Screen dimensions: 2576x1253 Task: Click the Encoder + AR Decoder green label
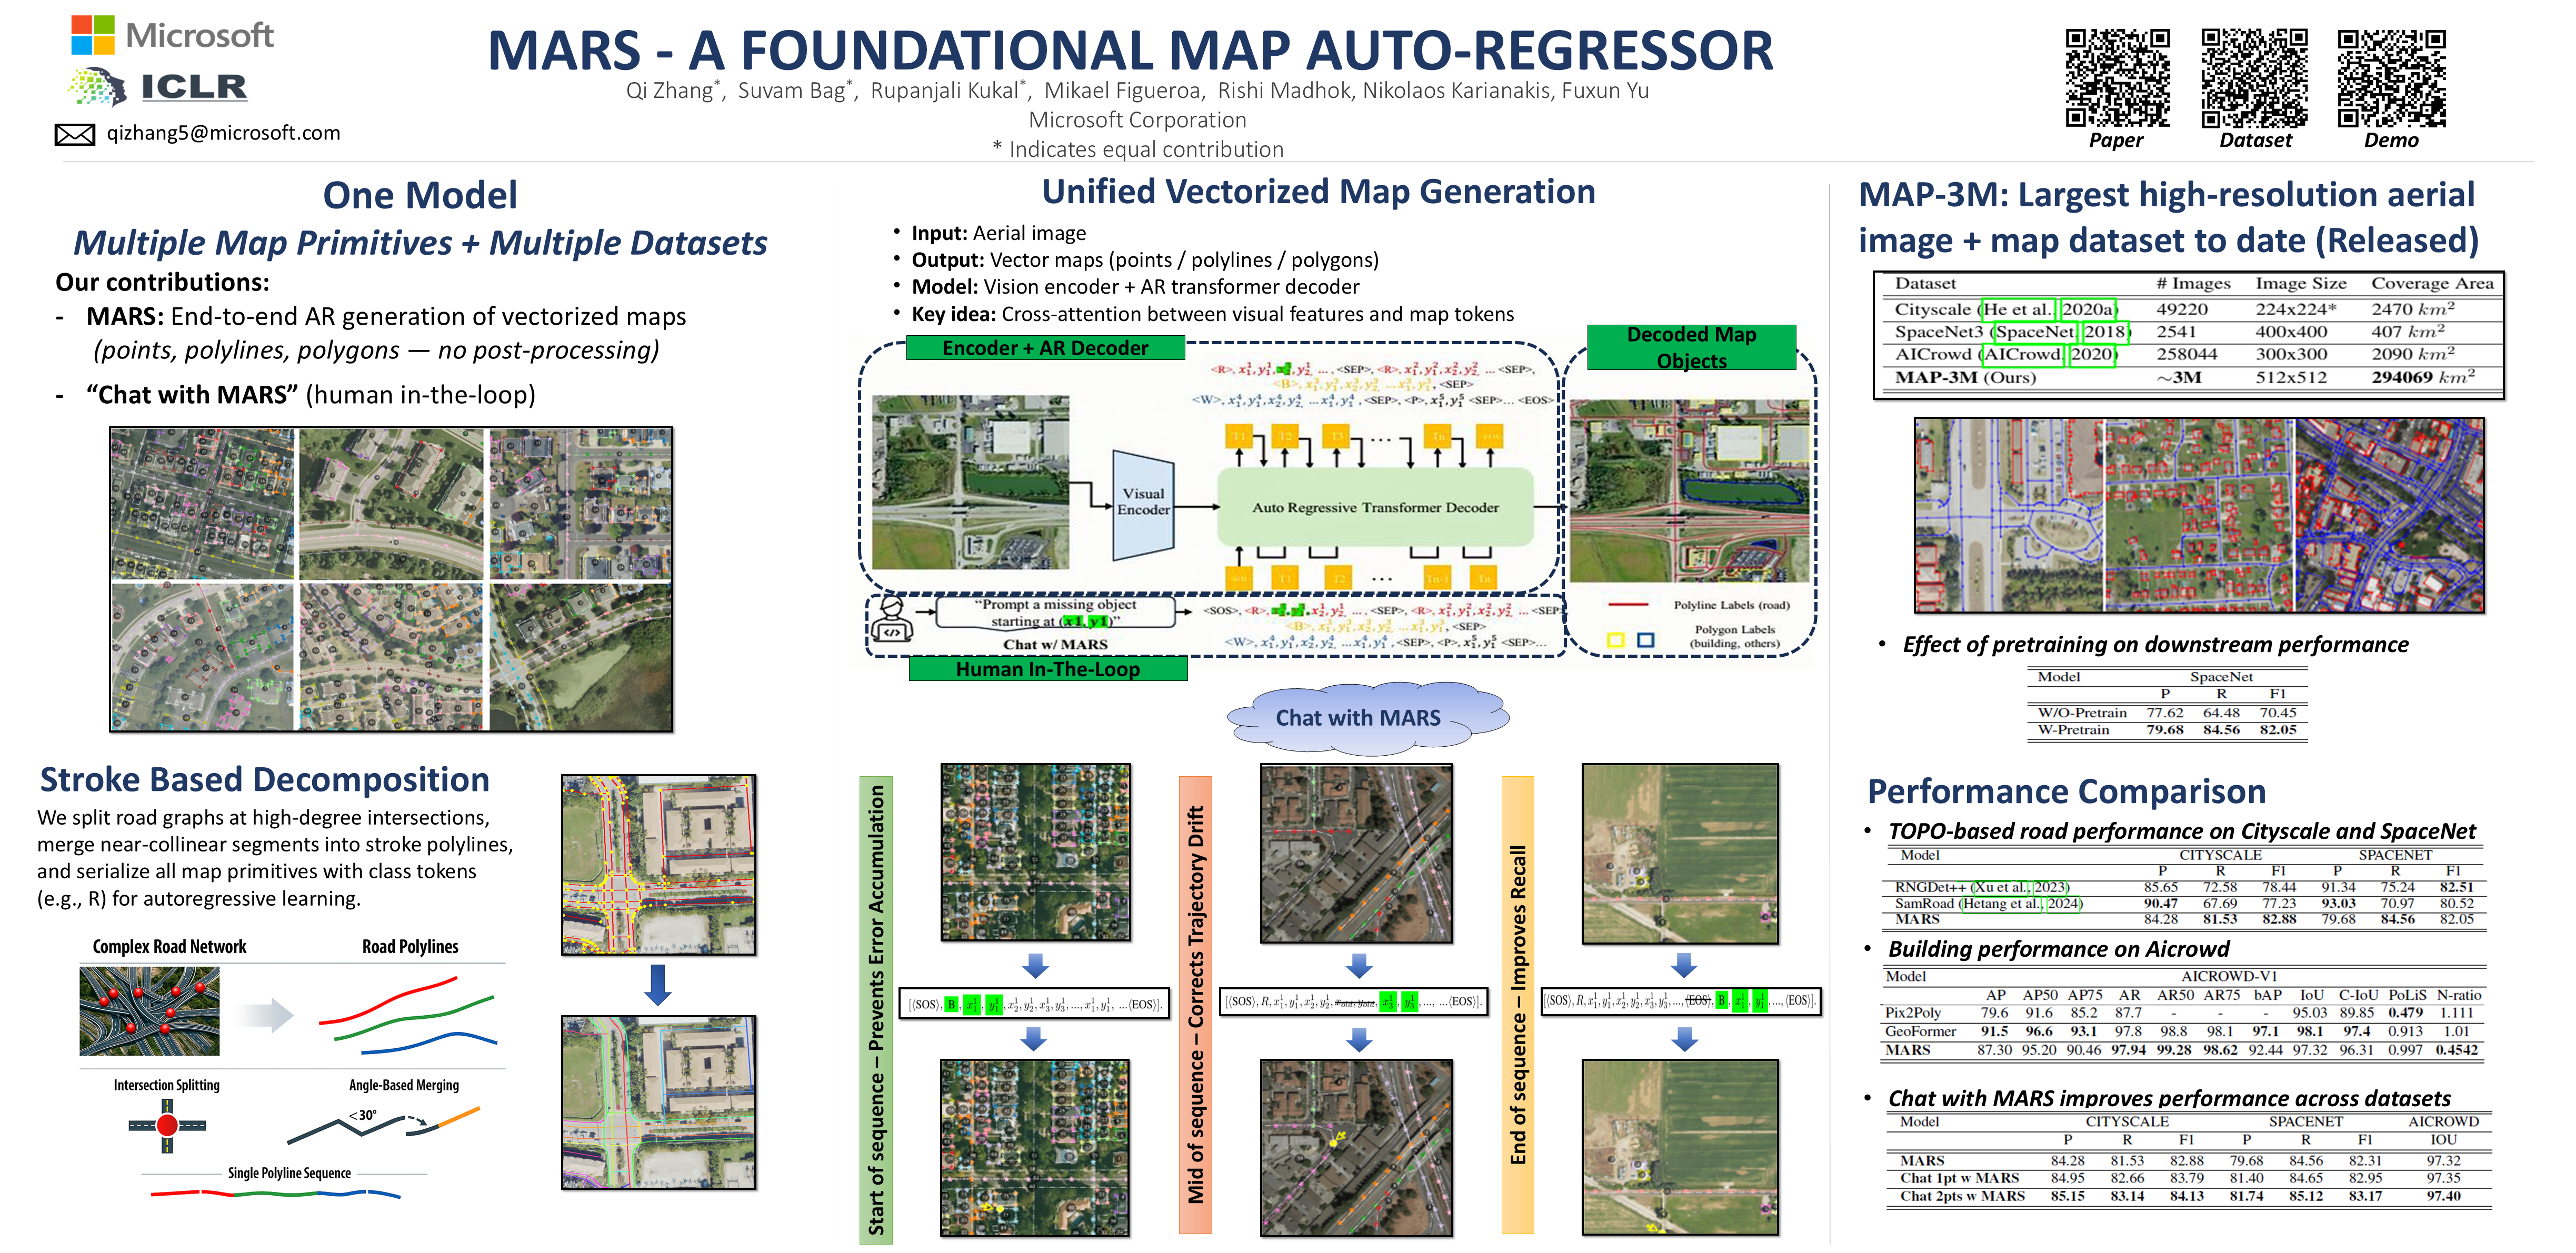(1045, 348)
